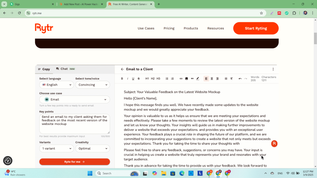Add a block quote
The image size is (317, 178).
[x=192, y=79]
